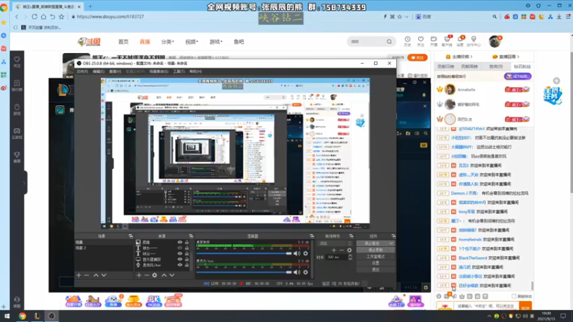This screenshot has width=573, height=322.
Task: Open the 工具(T) menu in OBS
Action: click(178, 72)
